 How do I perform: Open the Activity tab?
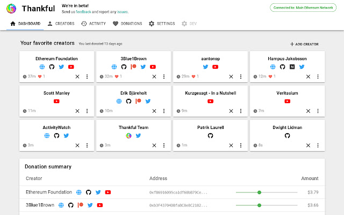(x=93, y=24)
